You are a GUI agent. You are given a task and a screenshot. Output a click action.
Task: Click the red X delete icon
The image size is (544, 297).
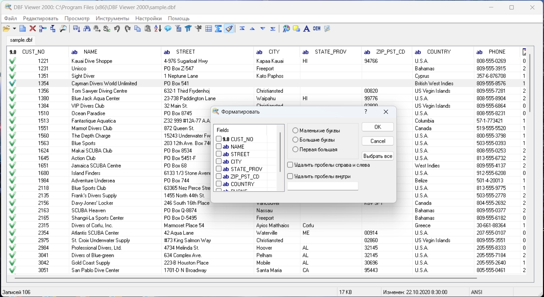click(x=33, y=29)
